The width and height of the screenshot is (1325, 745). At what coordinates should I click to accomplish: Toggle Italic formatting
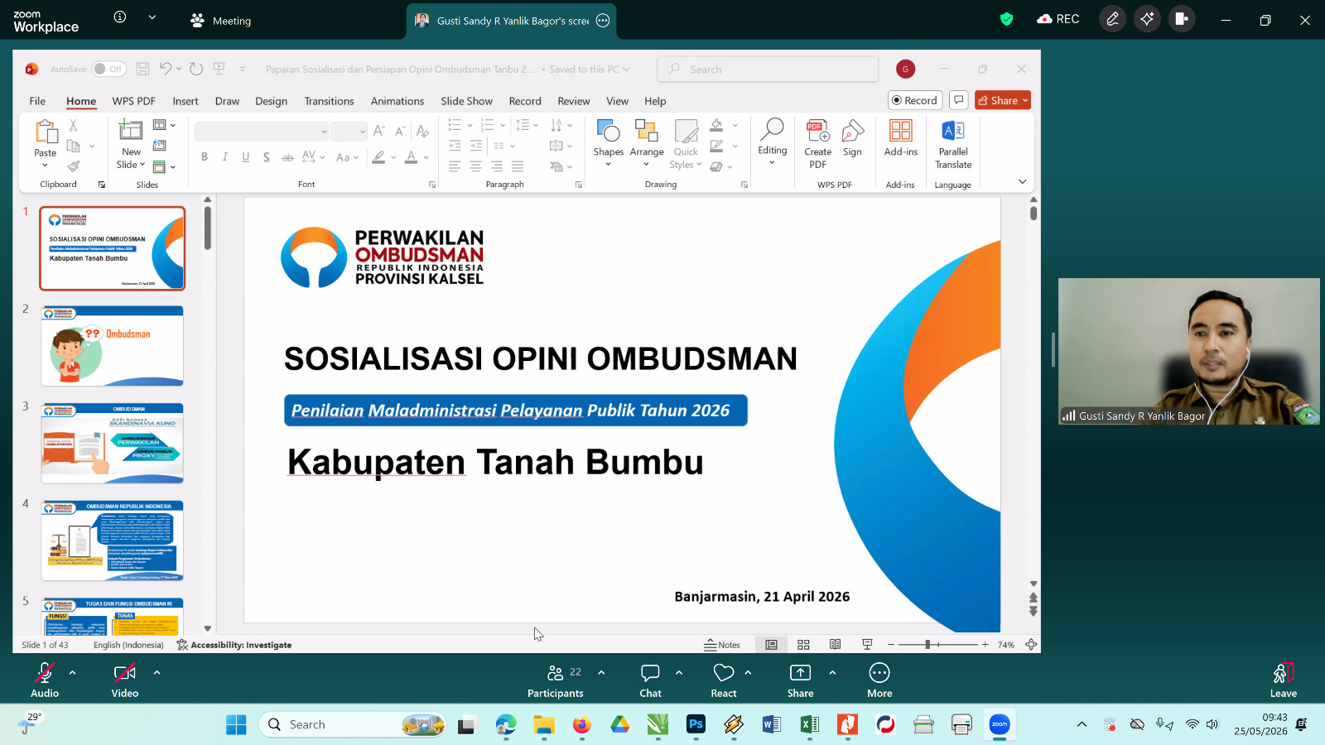(x=224, y=157)
